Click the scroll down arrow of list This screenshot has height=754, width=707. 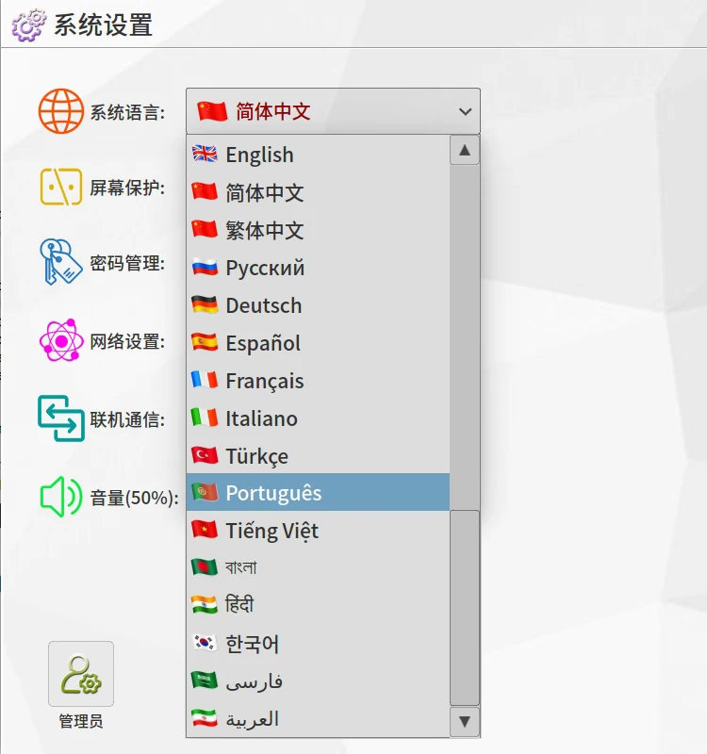pyautogui.click(x=465, y=722)
